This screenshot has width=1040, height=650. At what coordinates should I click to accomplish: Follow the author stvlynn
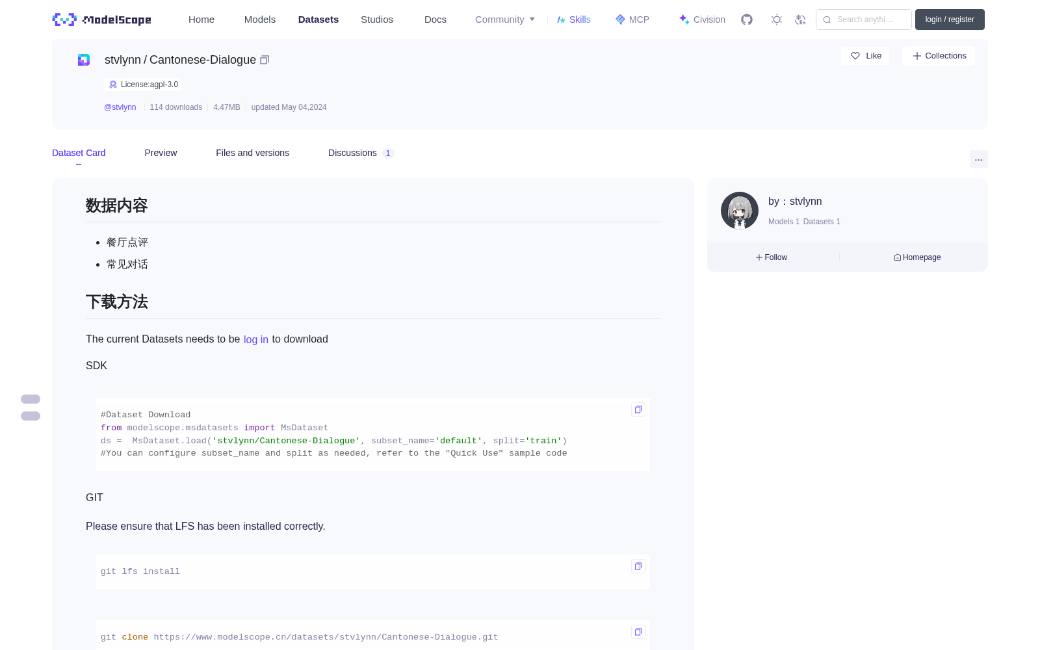(x=772, y=257)
